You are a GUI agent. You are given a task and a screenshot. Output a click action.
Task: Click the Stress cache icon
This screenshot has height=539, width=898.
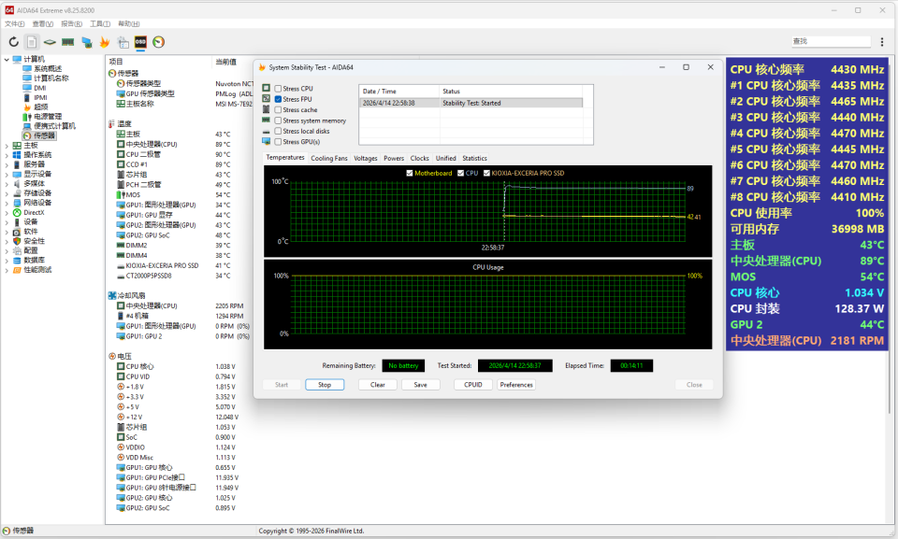coord(267,109)
